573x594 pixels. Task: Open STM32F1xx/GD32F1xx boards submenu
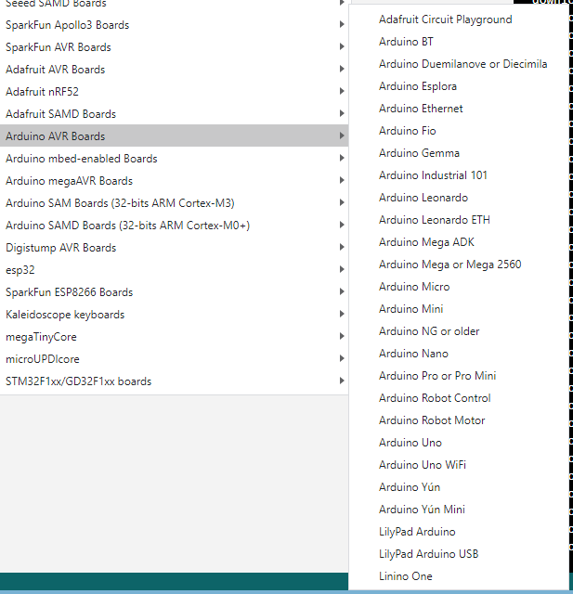(174, 381)
